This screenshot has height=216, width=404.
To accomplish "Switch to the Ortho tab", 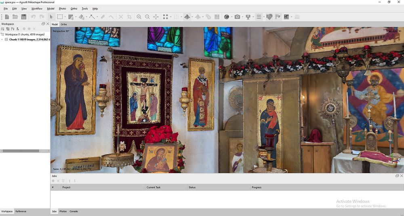I will [64, 24].
